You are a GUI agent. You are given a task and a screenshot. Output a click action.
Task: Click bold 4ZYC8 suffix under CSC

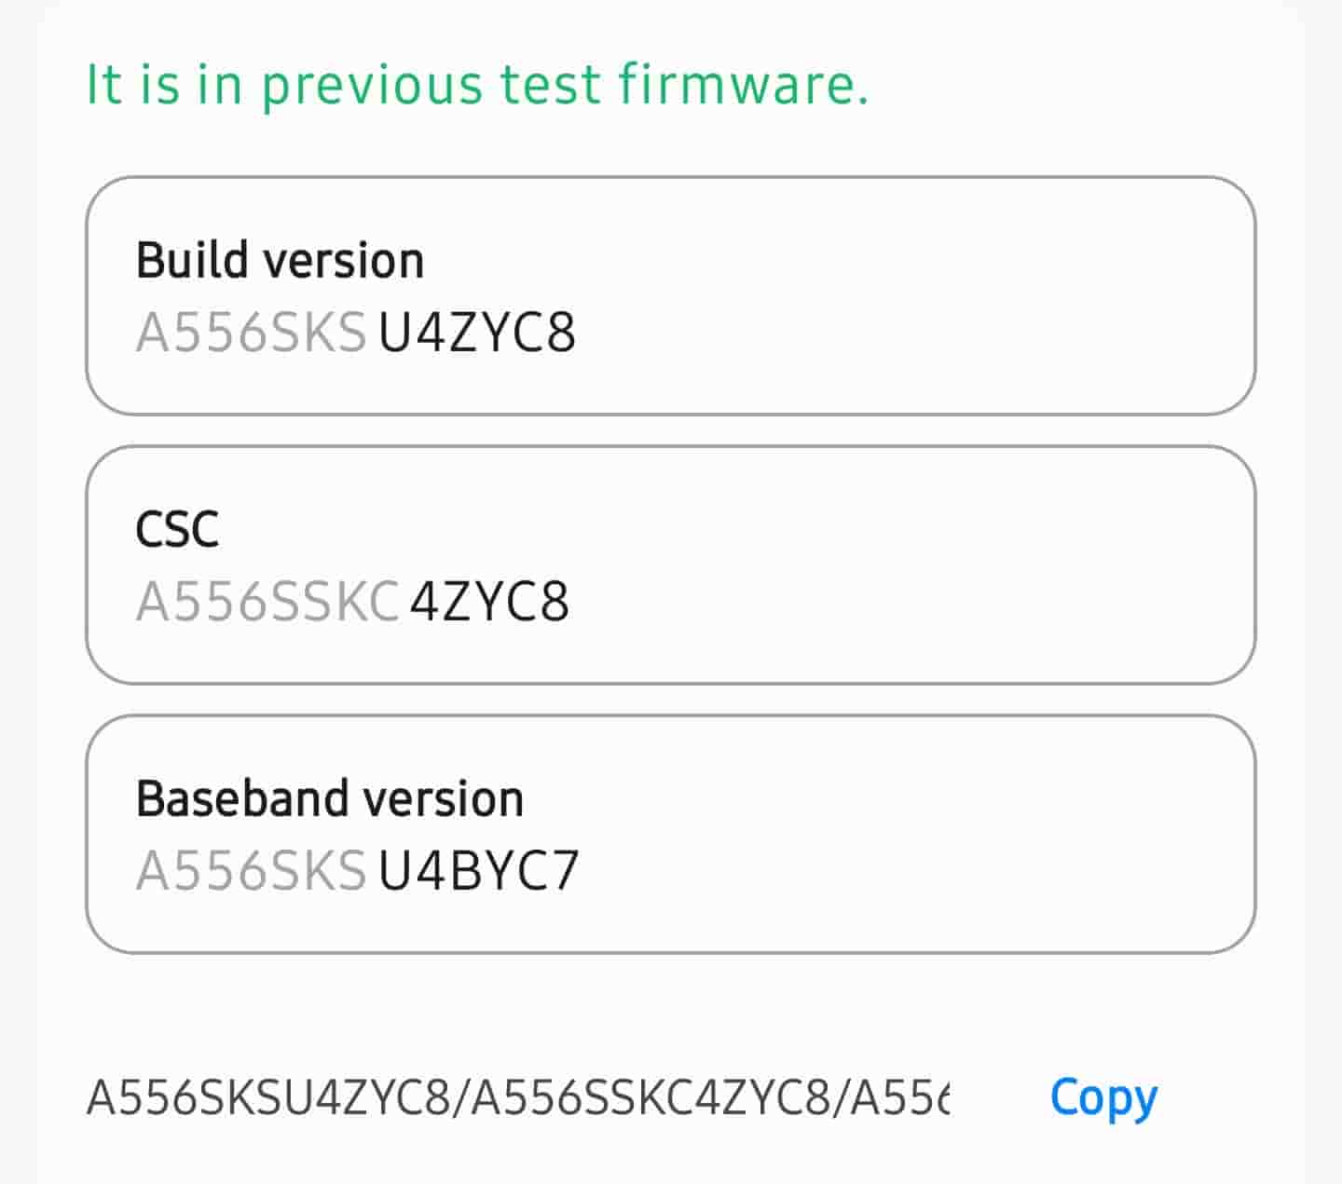click(489, 602)
